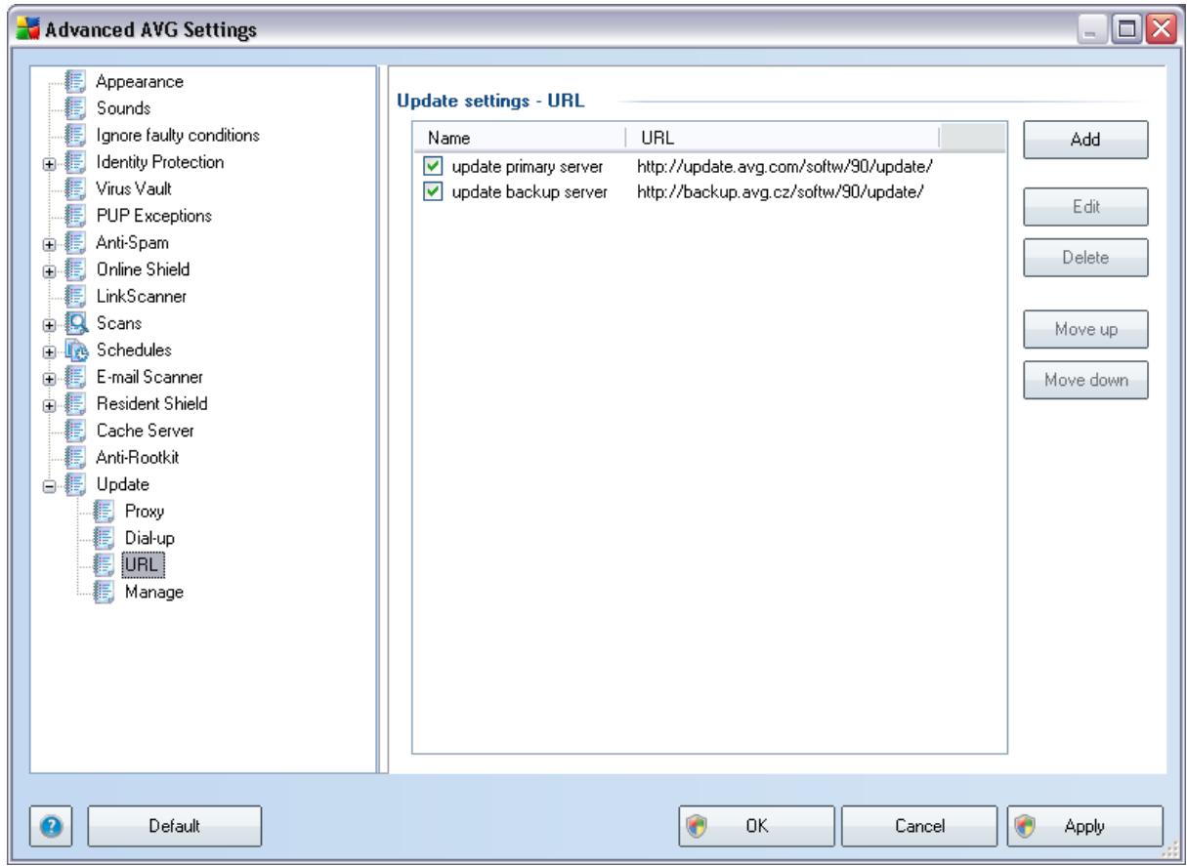This screenshot has width=1187, height=866.
Task: Restore defaults with the Default button
Action: coord(175,826)
